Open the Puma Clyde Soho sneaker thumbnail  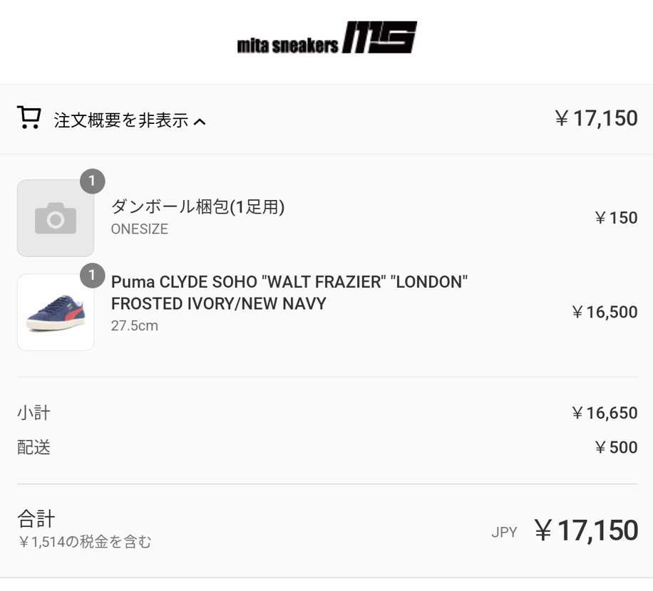56,312
